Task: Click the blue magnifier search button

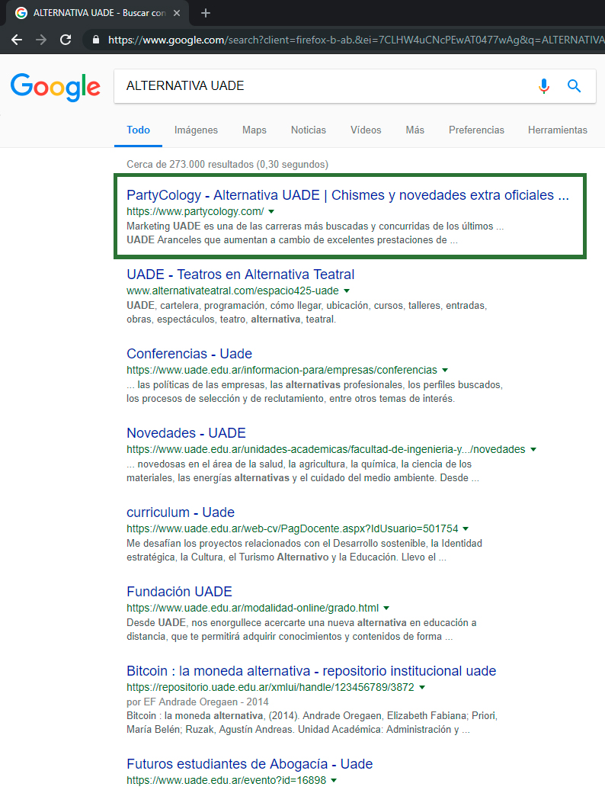Action: click(x=575, y=86)
